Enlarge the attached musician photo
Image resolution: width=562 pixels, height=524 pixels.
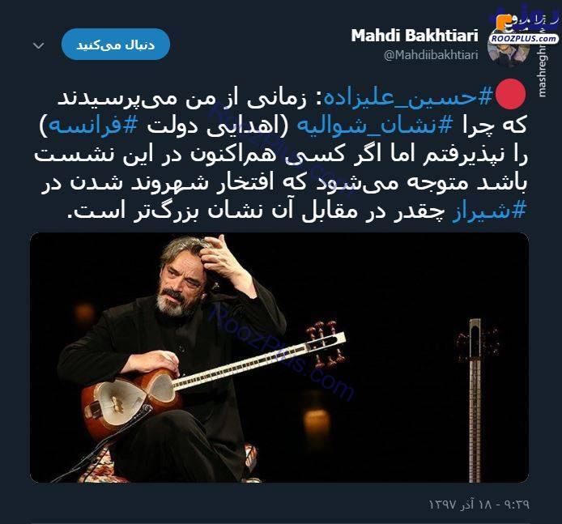click(x=279, y=357)
